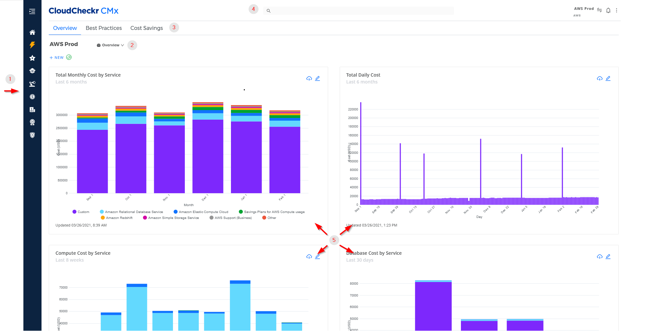
Task: Click 'Database Cost by Service' title
Action: pyautogui.click(x=374, y=253)
